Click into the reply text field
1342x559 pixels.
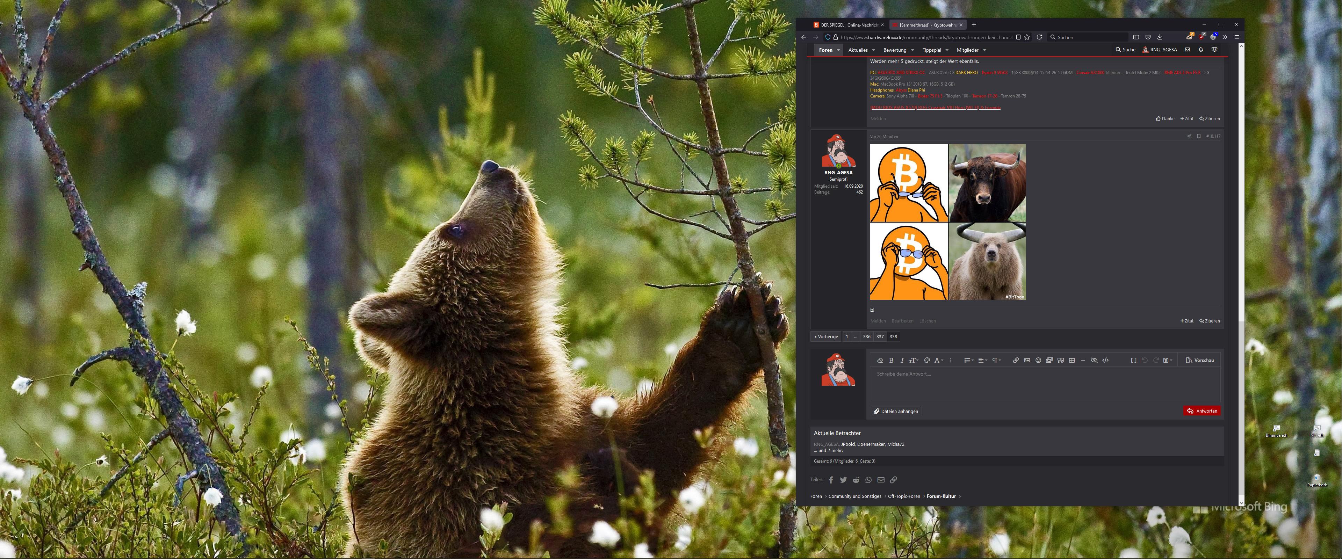1045,384
